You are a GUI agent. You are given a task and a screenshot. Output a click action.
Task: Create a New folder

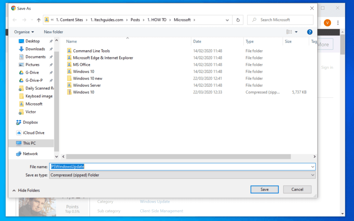pyautogui.click(x=53, y=32)
